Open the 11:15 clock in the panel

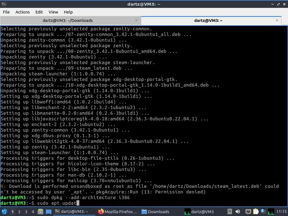281,211
